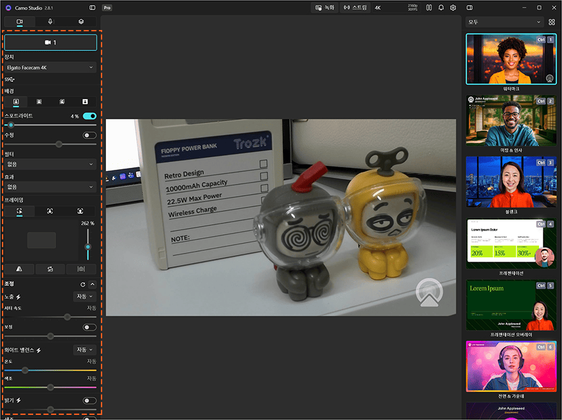This screenshot has height=420, width=562.
Task: Open the microphone audio tab
Action: (50, 22)
